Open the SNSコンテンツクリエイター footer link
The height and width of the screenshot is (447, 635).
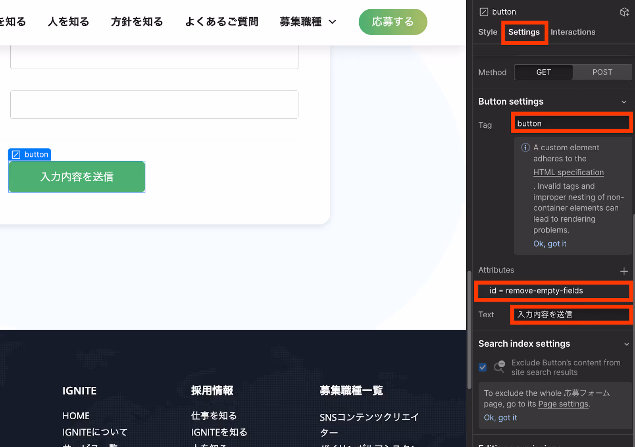369,425
